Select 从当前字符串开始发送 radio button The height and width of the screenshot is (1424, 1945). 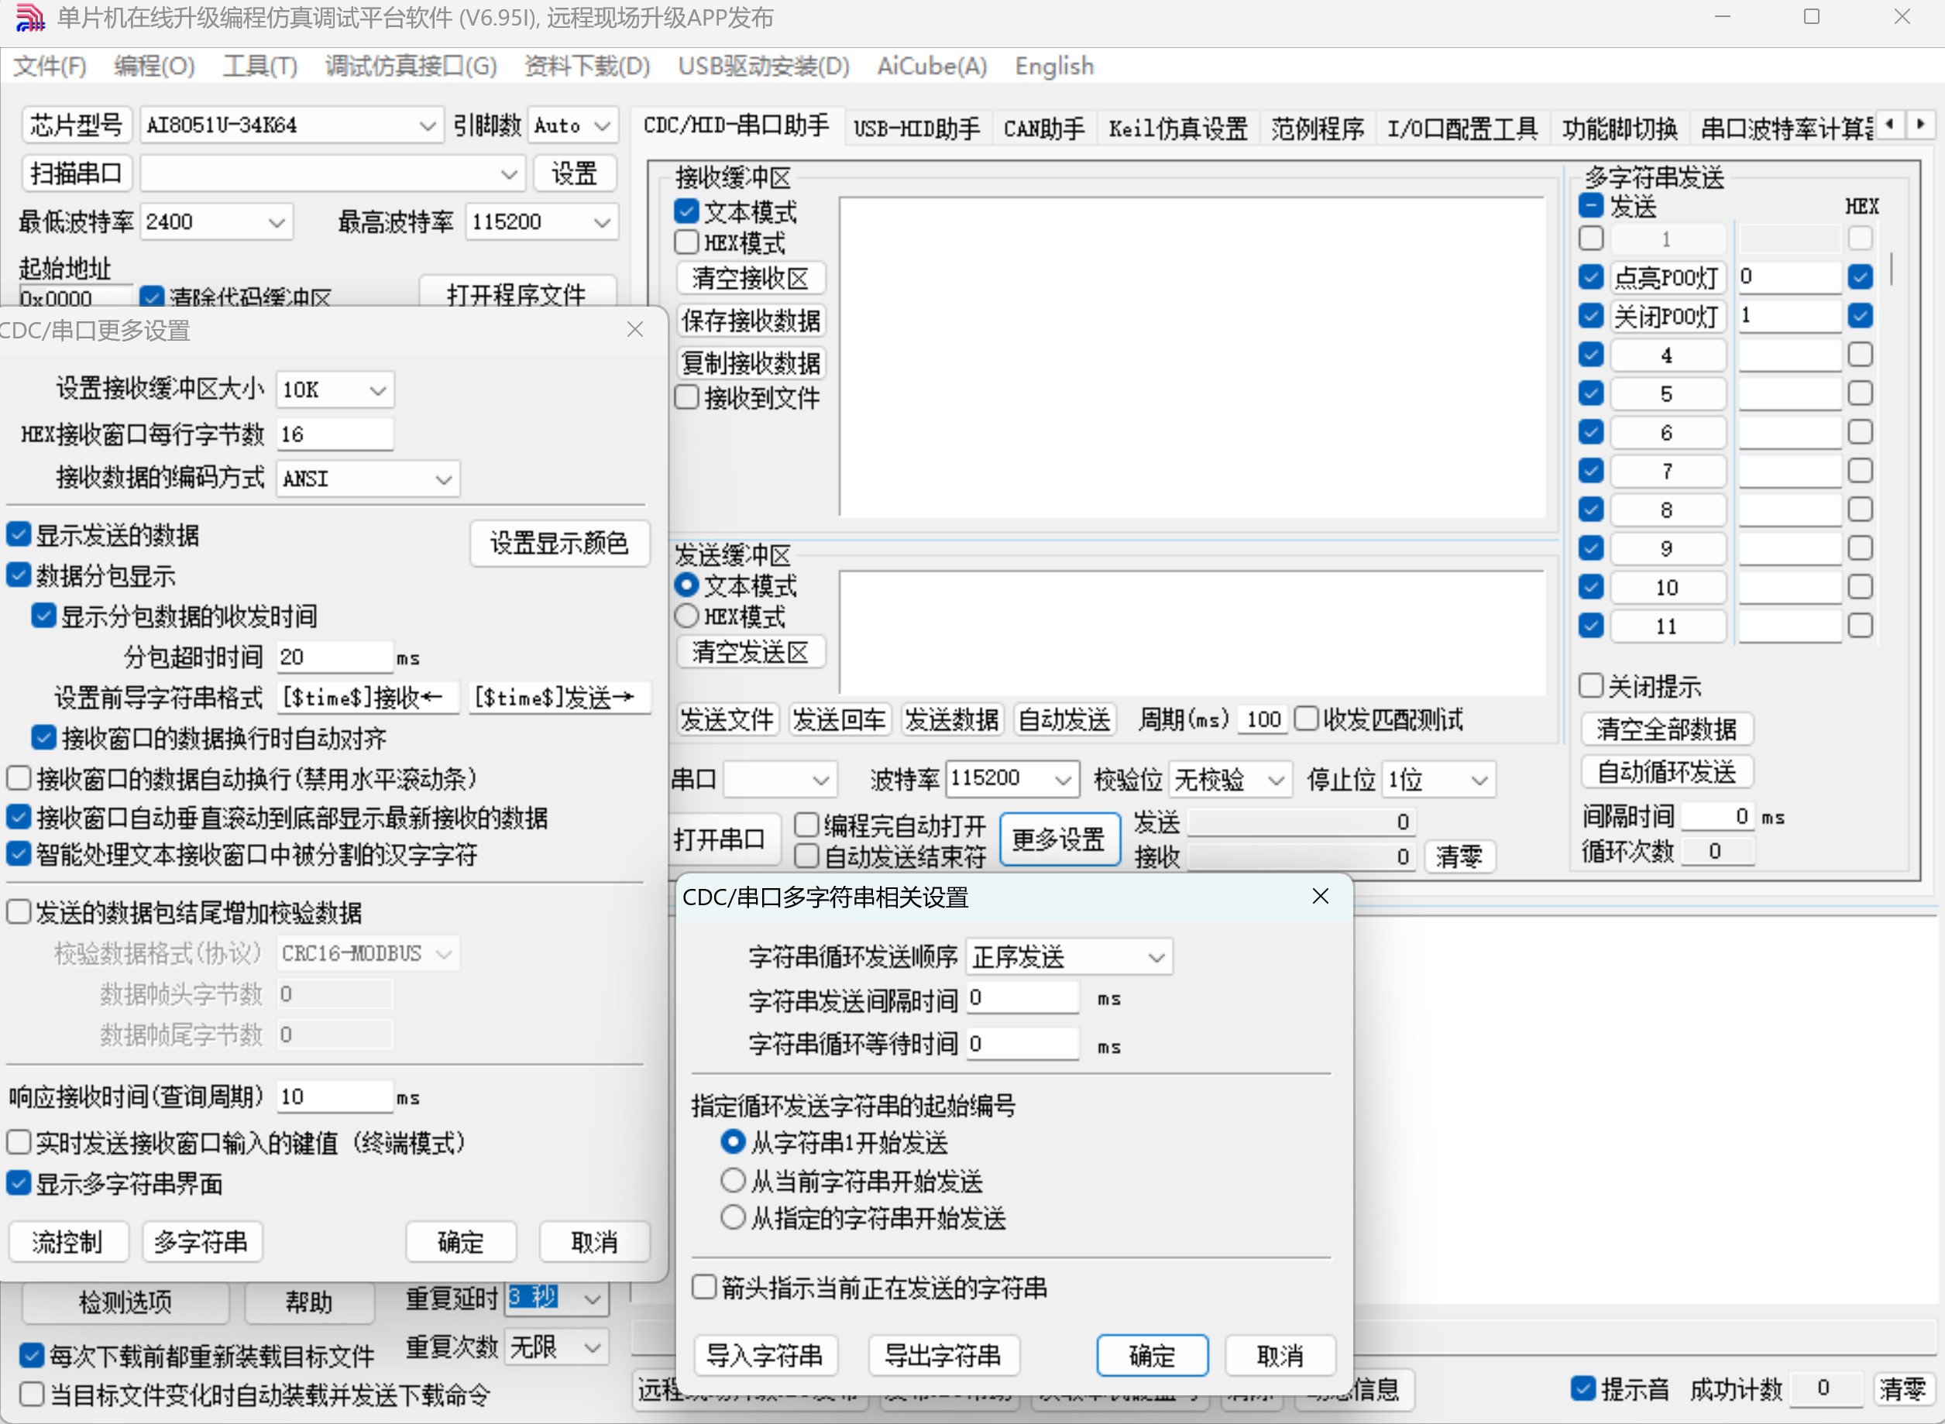(x=733, y=1180)
